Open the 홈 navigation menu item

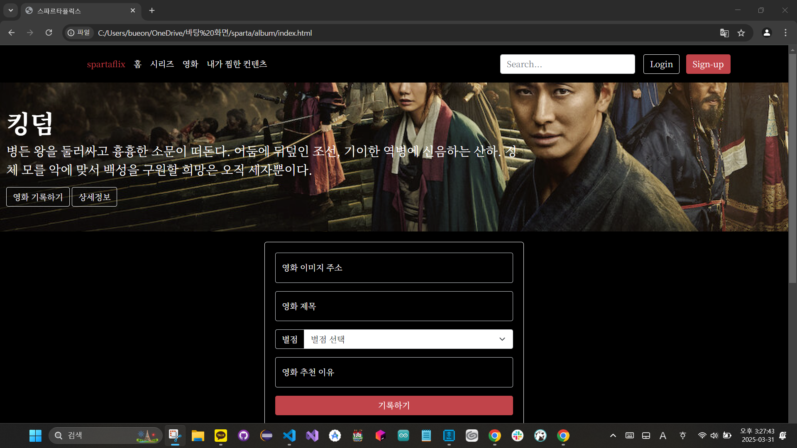pos(138,64)
